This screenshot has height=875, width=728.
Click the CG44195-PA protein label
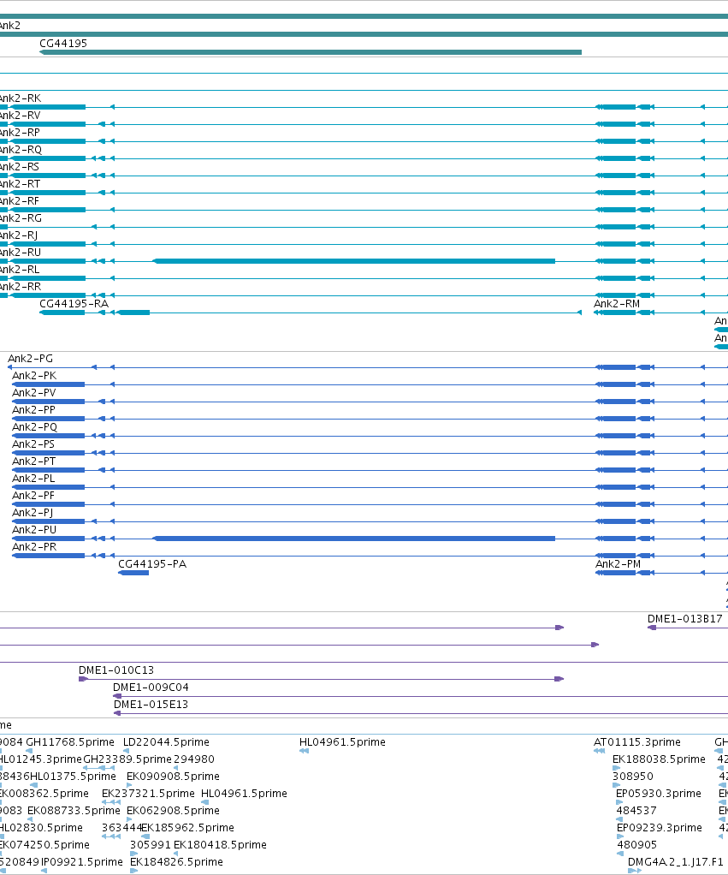click(x=152, y=564)
